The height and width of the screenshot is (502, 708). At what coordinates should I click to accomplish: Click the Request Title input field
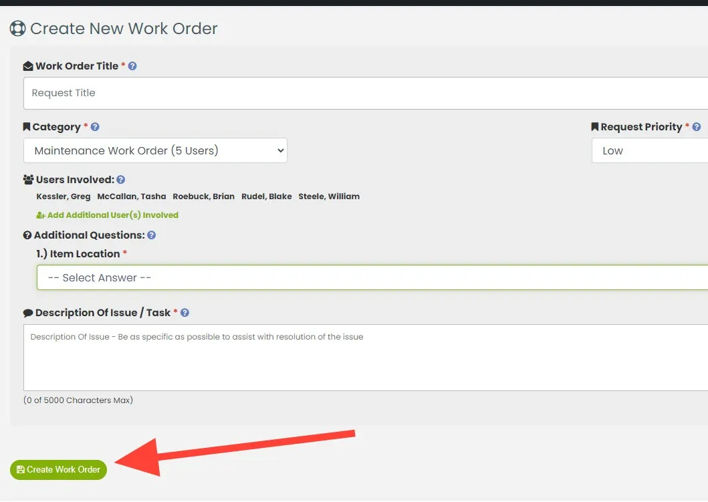[x=366, y=93]
